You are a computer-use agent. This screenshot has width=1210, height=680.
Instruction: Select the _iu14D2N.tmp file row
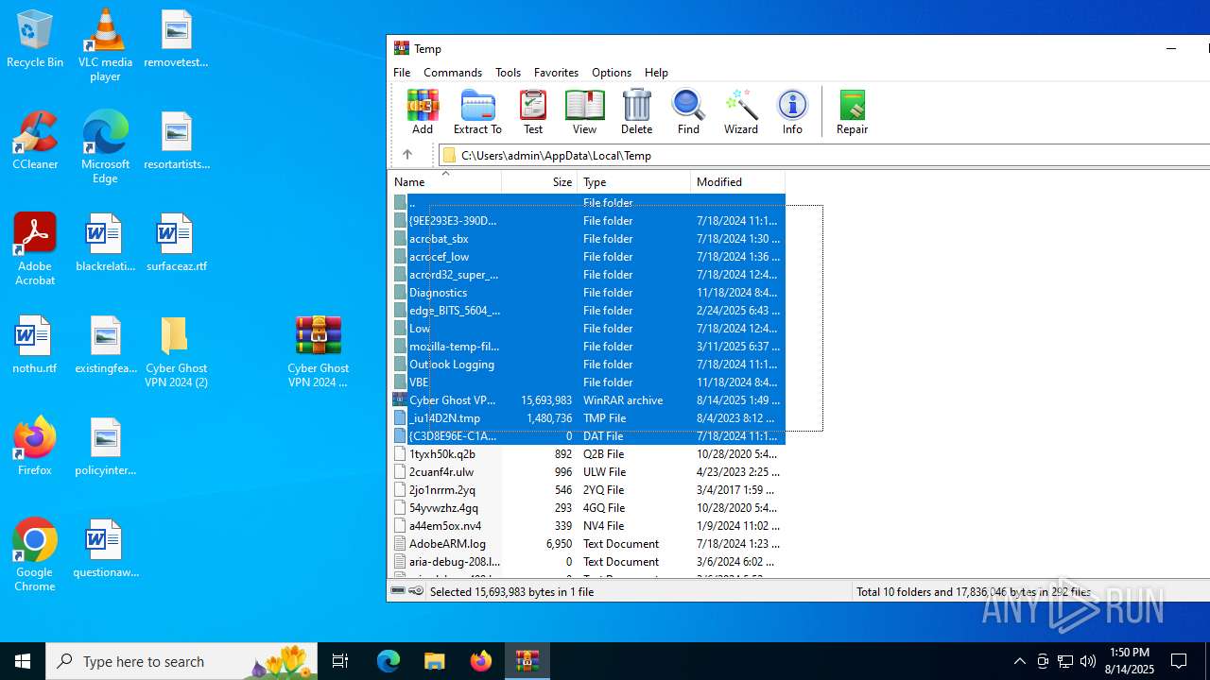point(587,418)
